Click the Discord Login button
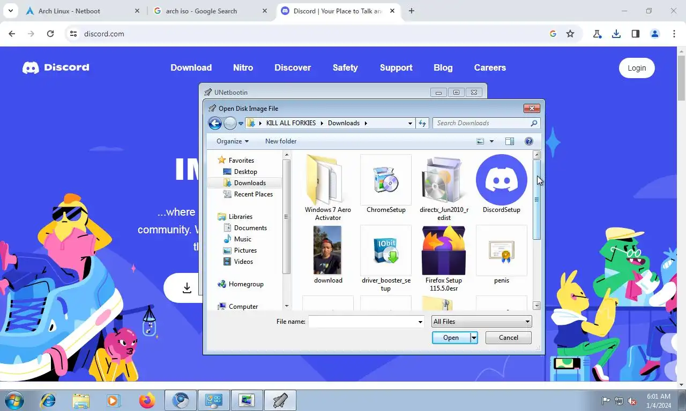This screenshot has width=686, height=411. 637,68
